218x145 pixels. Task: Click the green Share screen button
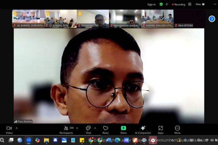pyautogui.click(x=123, y=128)
